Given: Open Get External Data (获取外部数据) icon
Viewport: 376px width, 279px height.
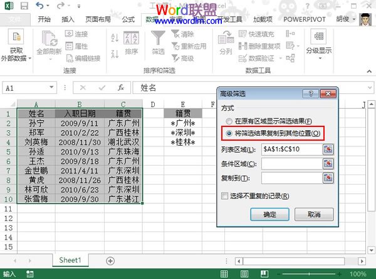Looking at the screenshot, I should point(16,36).
